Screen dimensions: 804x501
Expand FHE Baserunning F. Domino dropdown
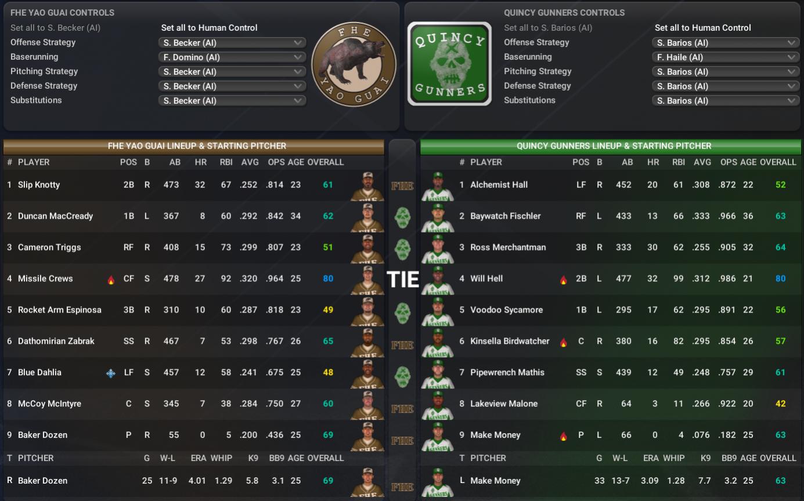[x=232, y=57]
